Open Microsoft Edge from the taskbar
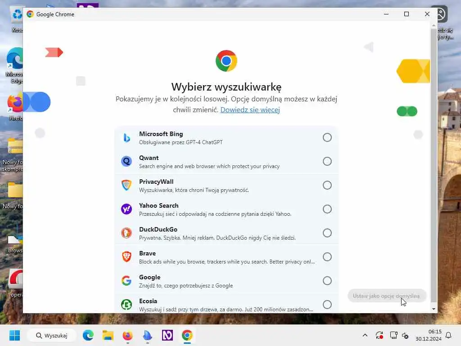461x346 pixels. [88, 335]
